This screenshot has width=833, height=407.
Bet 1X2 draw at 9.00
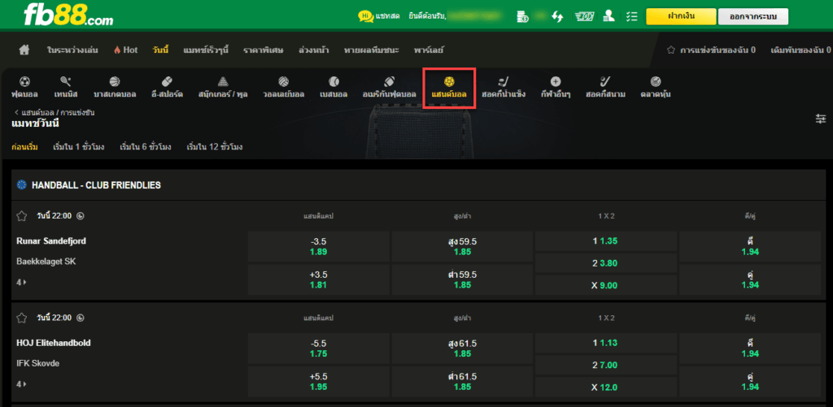tap(605, 285)
